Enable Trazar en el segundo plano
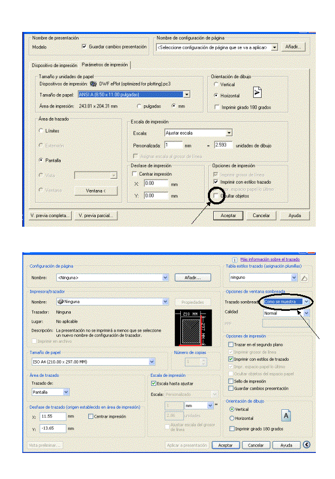This screenshot has width=335, height=479. [231, 344]
